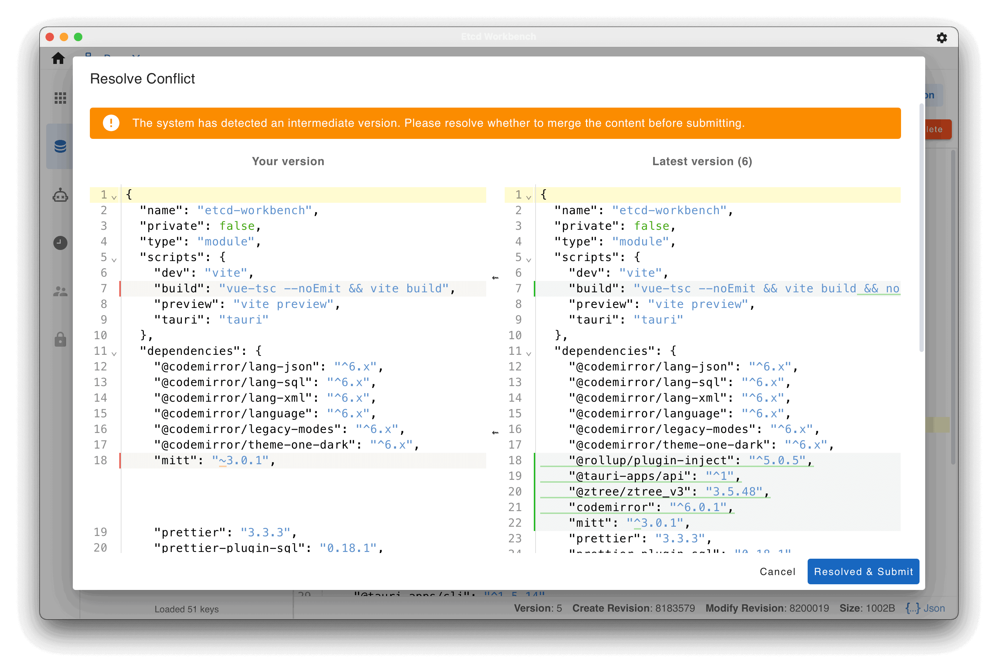Click the revert arrow beside mitt line
The width and height of the screenshot is (998, 672).
495,433
